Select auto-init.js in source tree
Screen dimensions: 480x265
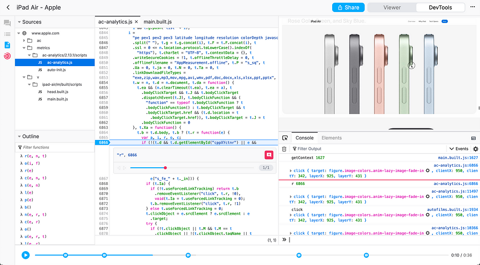[x=58, y=69]
